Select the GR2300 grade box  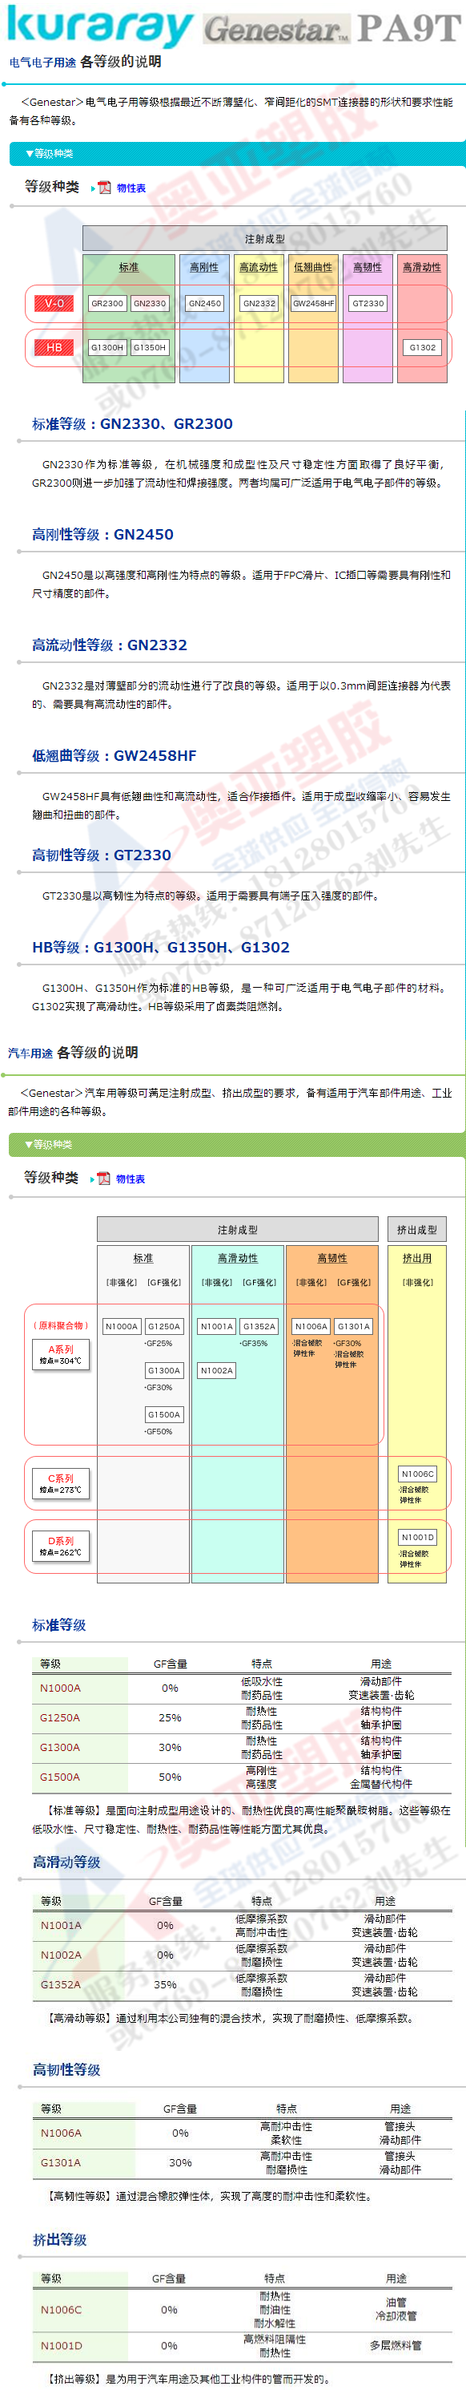tap(106, 303)
